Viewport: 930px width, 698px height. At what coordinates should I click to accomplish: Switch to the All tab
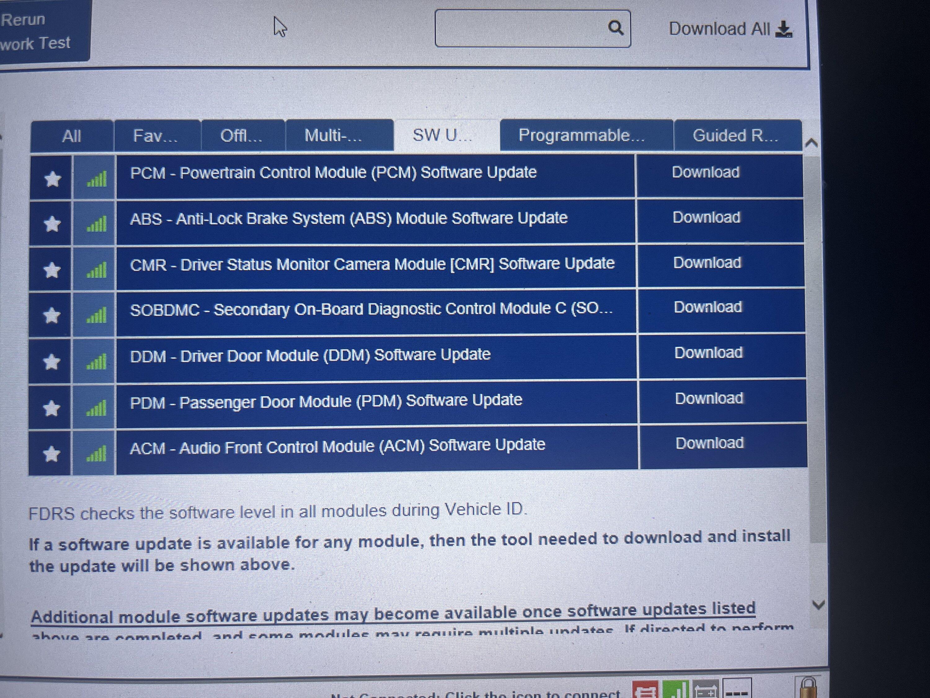72,136
